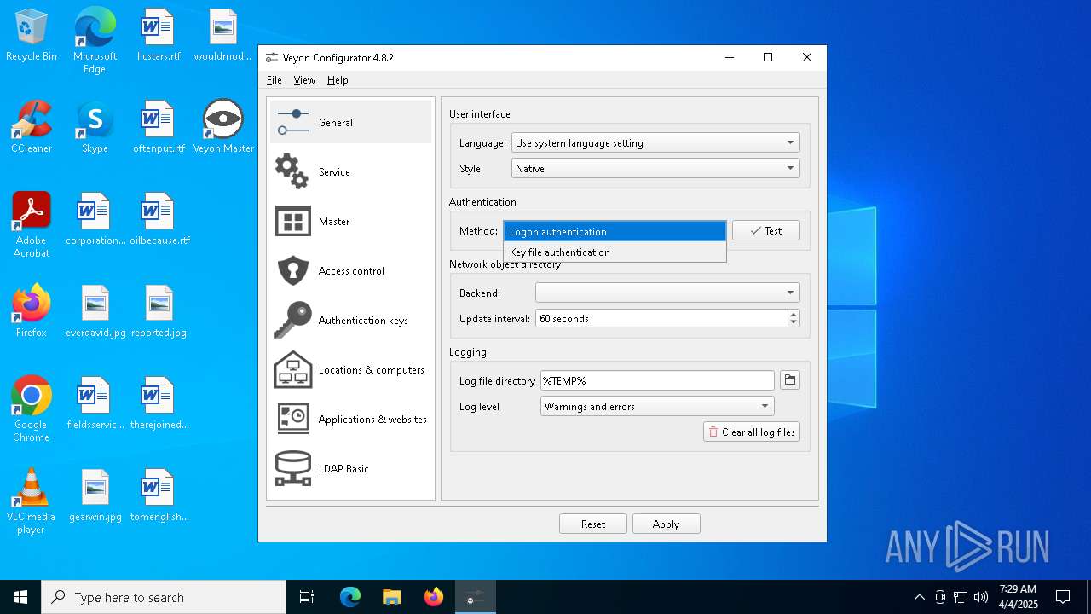1091x614 pixels.
Task: Click Clear all log files
Action: 752,432
